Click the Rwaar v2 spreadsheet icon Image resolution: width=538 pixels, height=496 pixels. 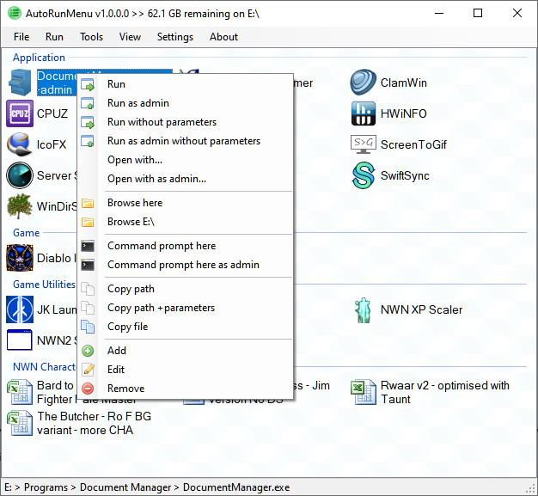coord(364,392)
